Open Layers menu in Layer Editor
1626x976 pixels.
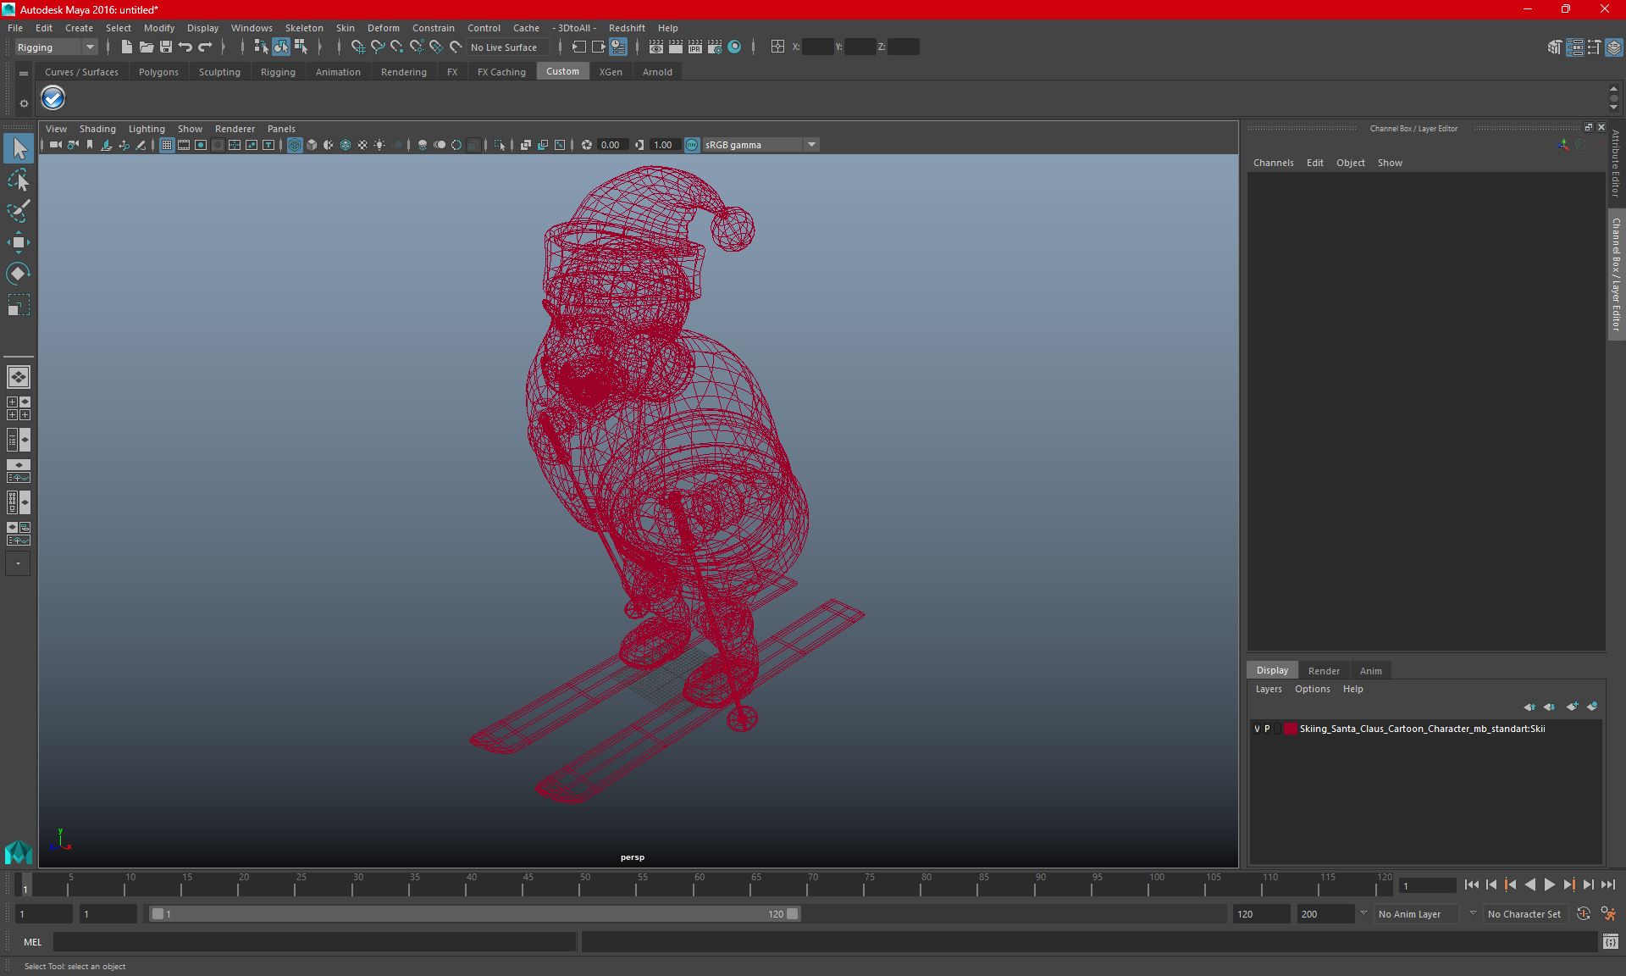click(1269, 689)
